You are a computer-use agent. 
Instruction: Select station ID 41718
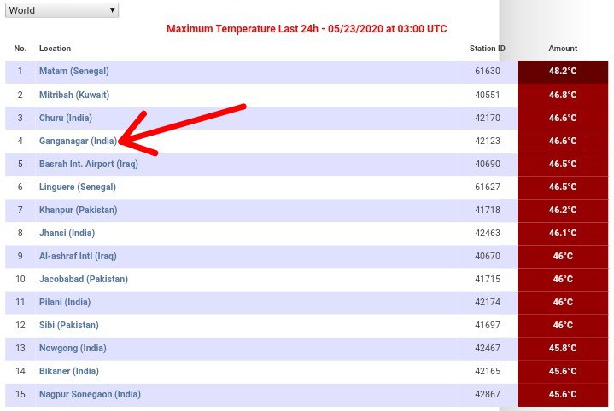[487, 211]
